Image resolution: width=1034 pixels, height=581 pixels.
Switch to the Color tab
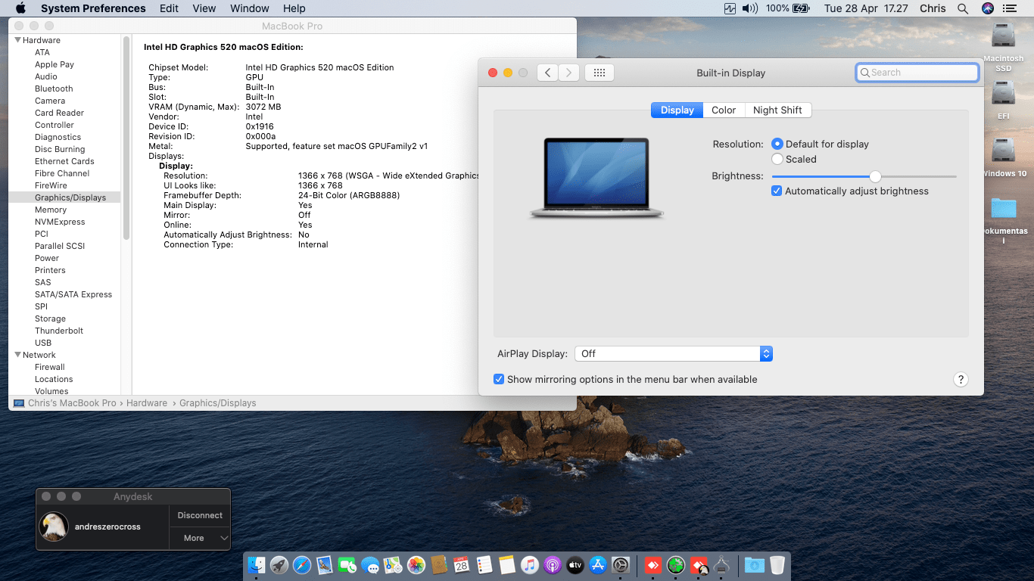pos(724,110)
